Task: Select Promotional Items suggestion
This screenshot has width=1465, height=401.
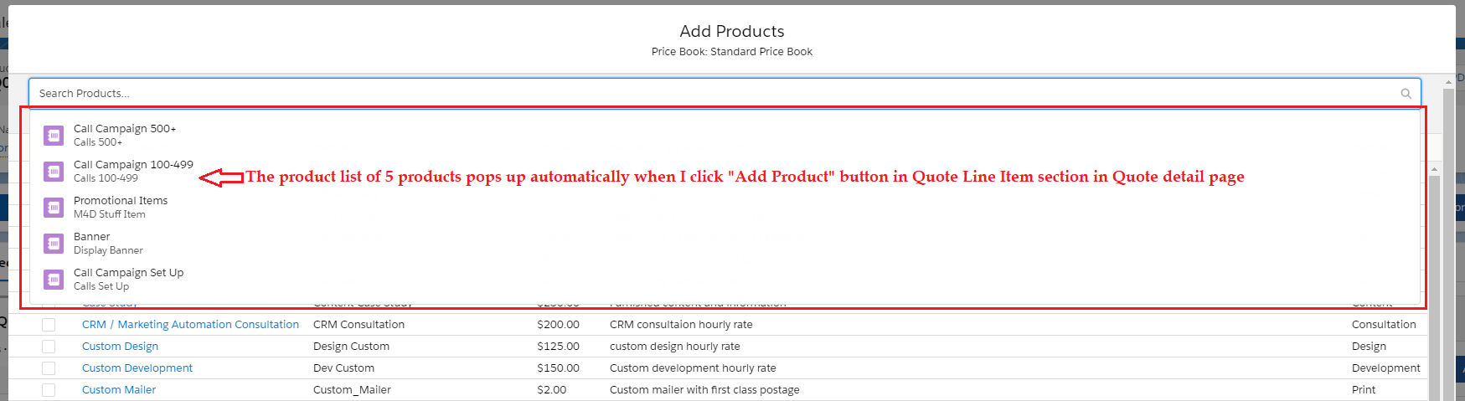Action: click(121, 201)
